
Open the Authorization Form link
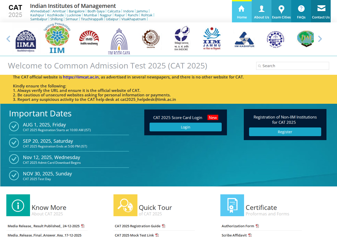coord(238,226)
